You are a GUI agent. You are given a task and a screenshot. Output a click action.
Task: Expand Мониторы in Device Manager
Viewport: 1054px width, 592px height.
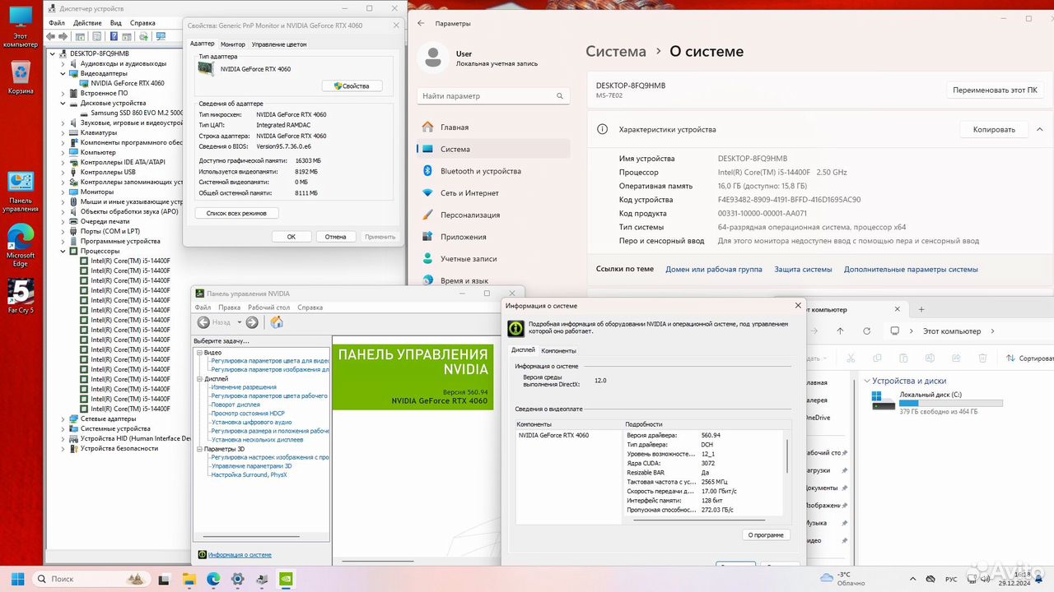(63, 192)
